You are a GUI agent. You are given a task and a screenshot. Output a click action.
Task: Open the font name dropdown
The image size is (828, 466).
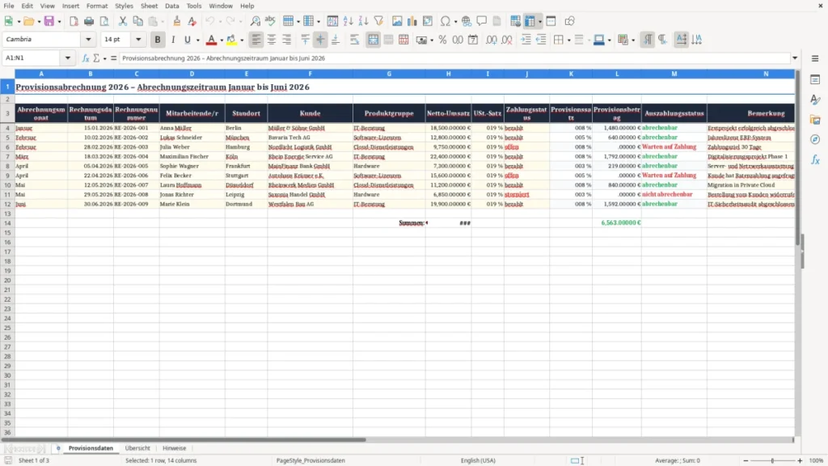88,39
